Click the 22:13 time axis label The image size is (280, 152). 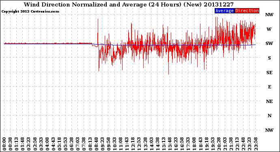coord(237,144)
